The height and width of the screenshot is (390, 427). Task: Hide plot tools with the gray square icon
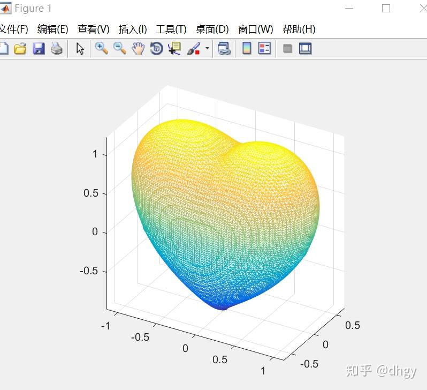pos(287,49)
